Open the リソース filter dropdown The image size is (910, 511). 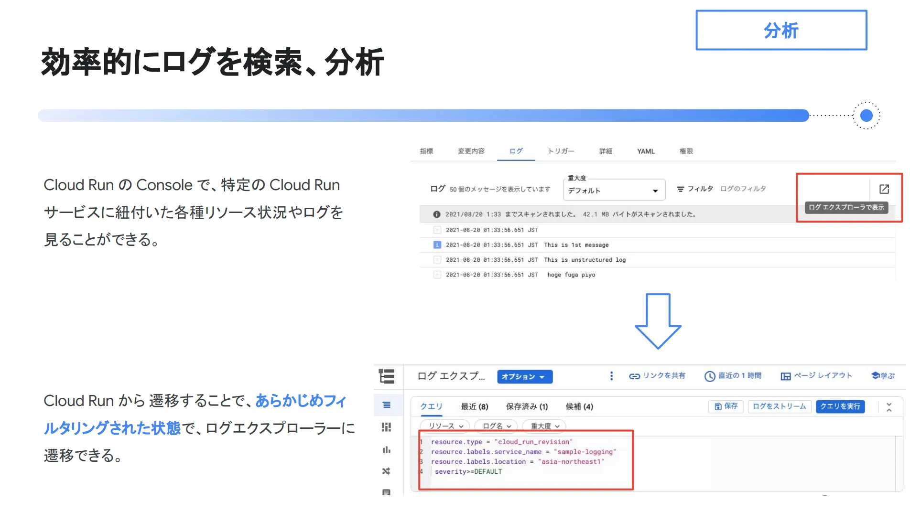click(x=445, y=426)
